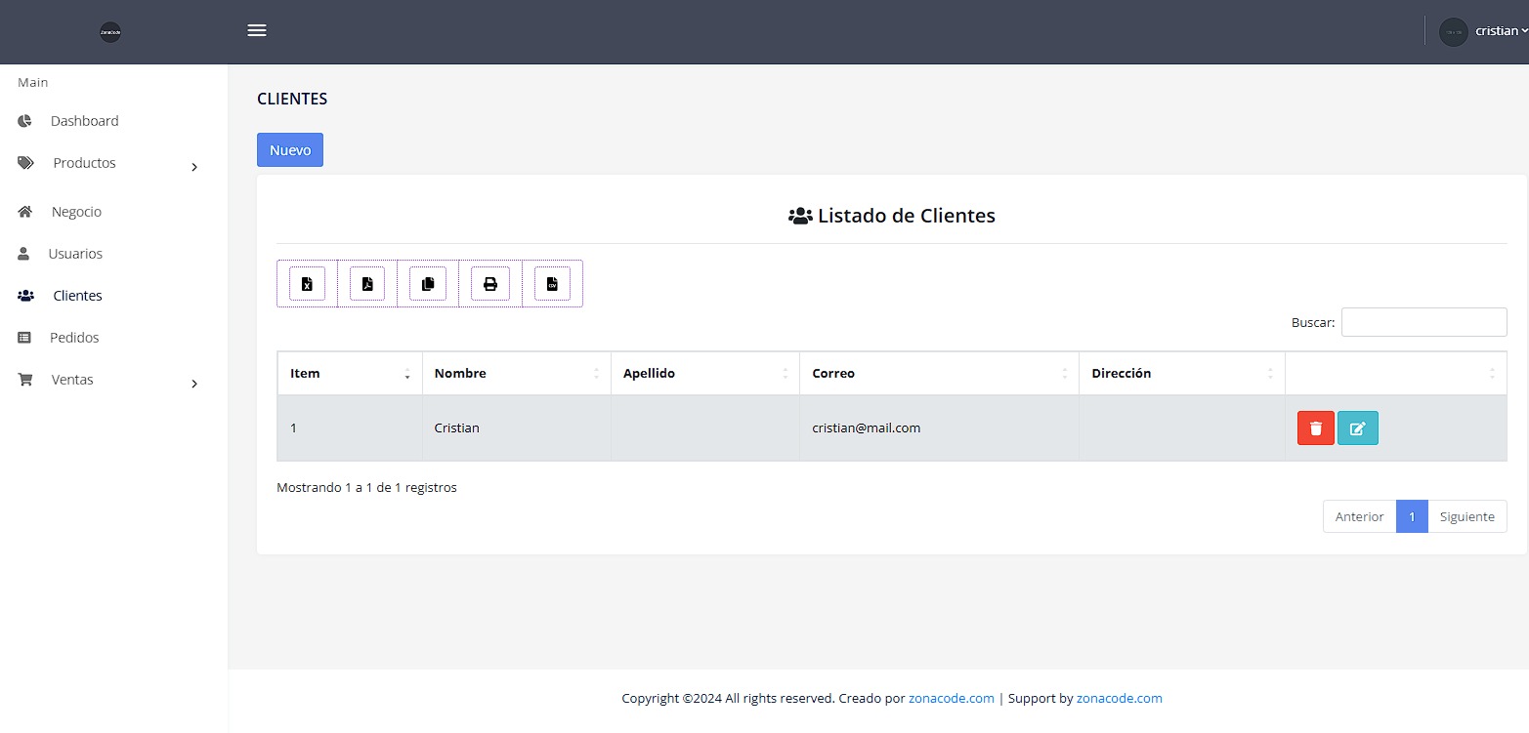Go to the Siguiente page

(x=1467, y=516)
